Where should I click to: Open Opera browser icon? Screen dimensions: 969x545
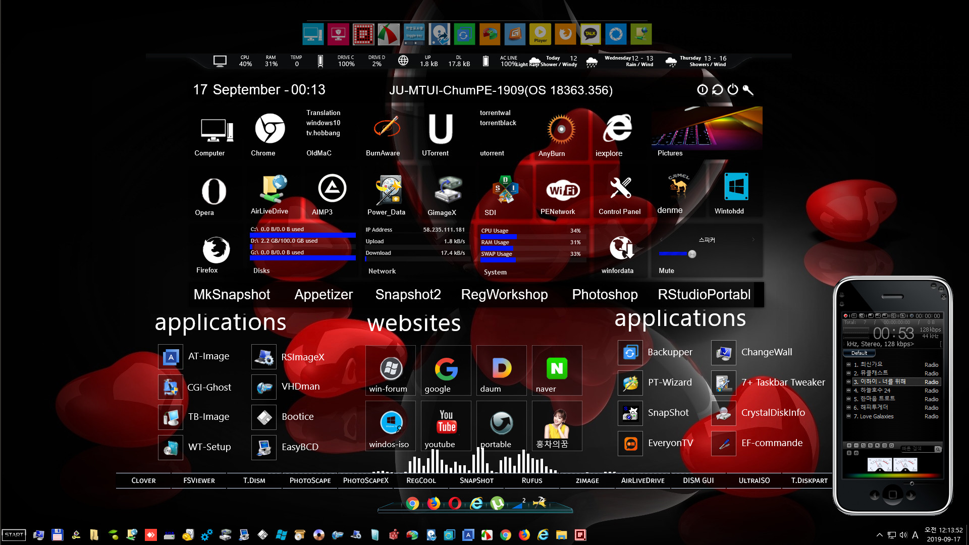point(214,191)
